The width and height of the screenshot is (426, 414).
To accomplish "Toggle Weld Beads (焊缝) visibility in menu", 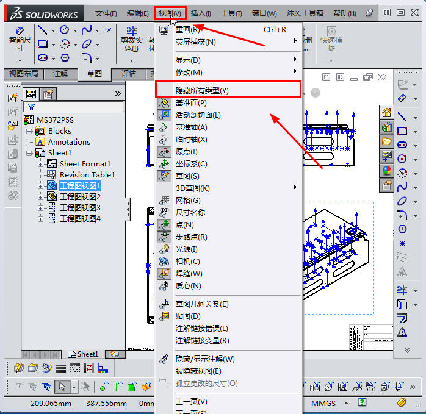I will pyautogui.click(x=189, y=274).
